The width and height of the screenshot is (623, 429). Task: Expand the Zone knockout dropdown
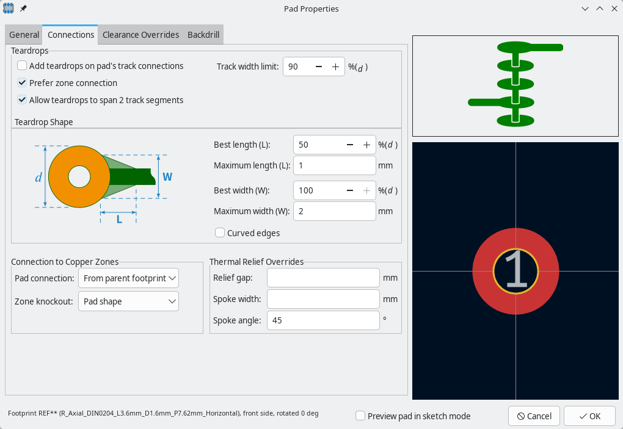(x=128, y=301)
